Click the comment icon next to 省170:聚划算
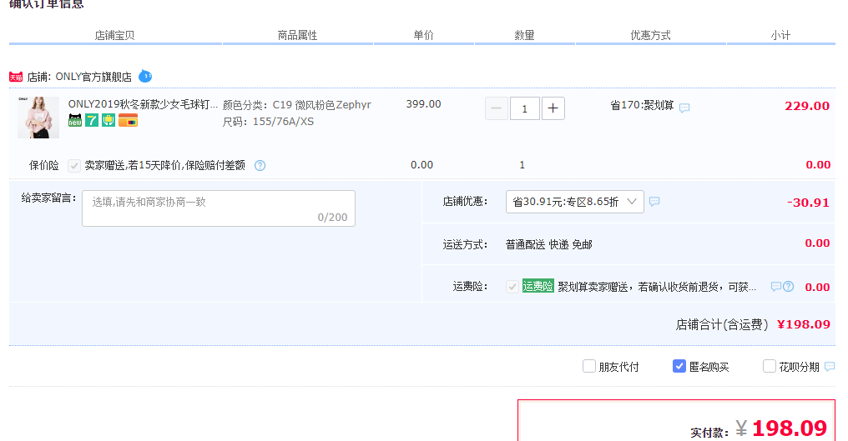848x441 pixels. pyautogui.click(x=684, y=108)
